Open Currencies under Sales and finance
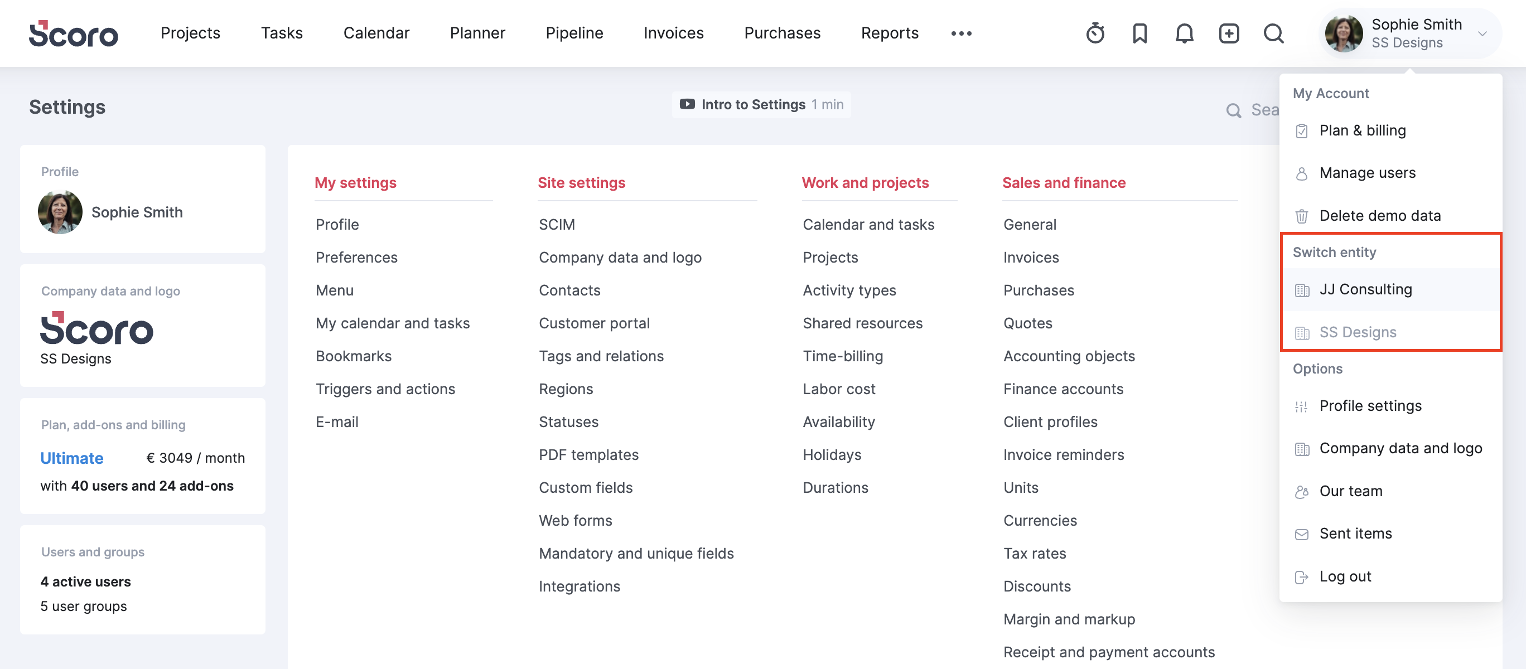This screenshot has width=1526, height=669. click(1040, 520)
